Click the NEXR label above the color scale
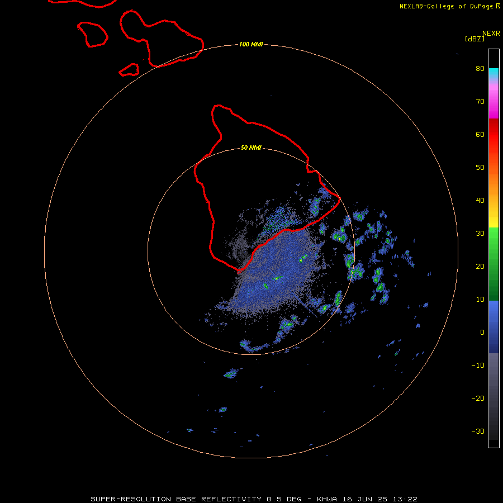 [491, 34]
